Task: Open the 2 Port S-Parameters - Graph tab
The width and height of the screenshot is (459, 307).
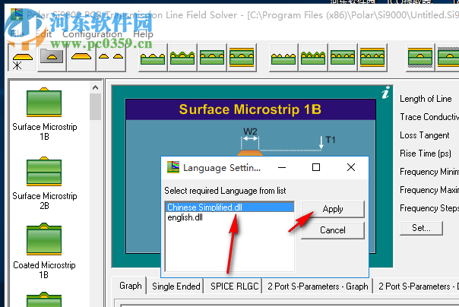Action: [318, 286]
